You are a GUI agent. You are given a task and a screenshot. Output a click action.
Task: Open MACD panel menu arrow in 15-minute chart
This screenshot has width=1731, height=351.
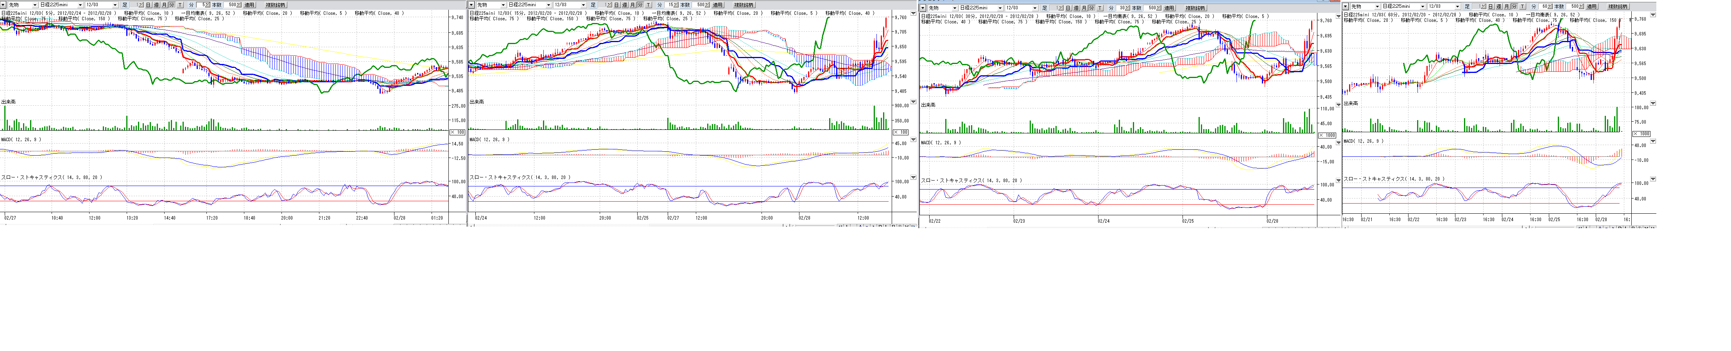click(x=912, y=139)
